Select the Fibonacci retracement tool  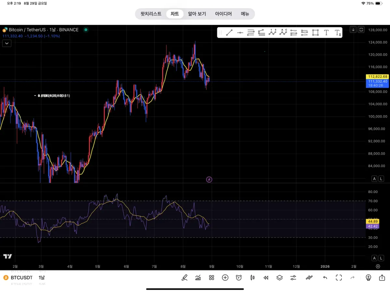pos(251,32)
